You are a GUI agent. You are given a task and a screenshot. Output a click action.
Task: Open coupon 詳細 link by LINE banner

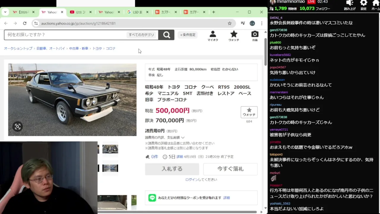click(227, 198)
